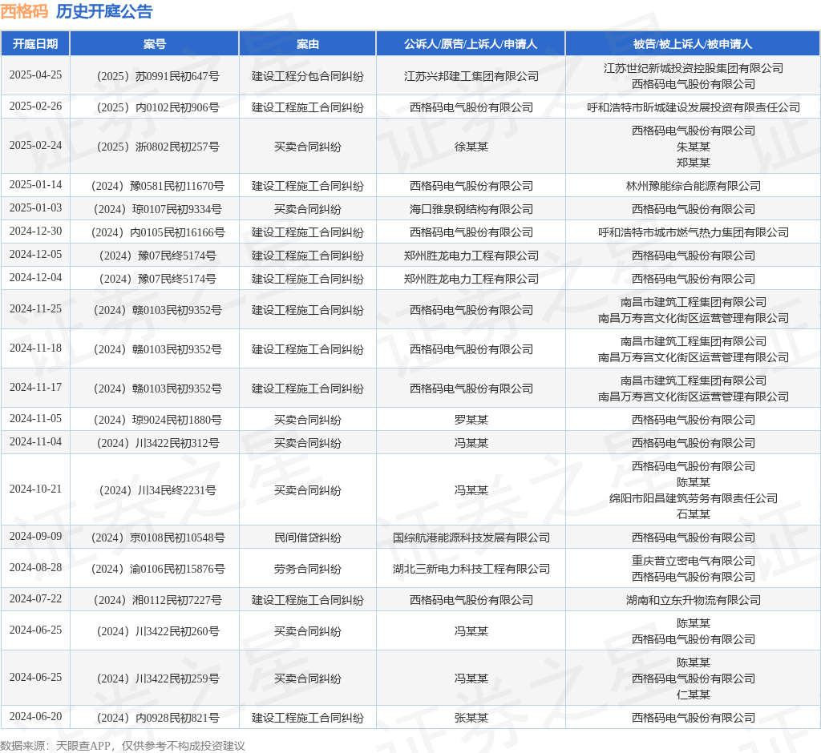Click 呼和浩特市城市燃气热力集团有限公司 cell
821x753 pixels.
point(694,232)
